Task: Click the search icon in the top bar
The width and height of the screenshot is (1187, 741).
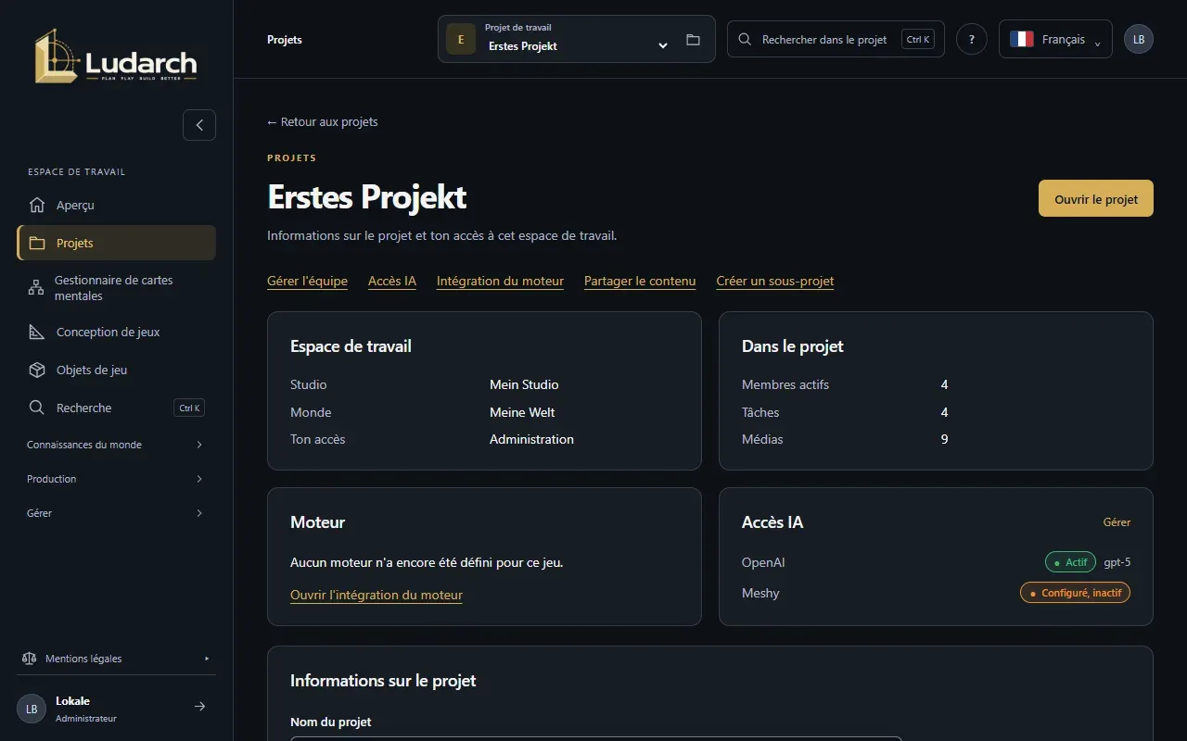Action: [x=745, y=39]
